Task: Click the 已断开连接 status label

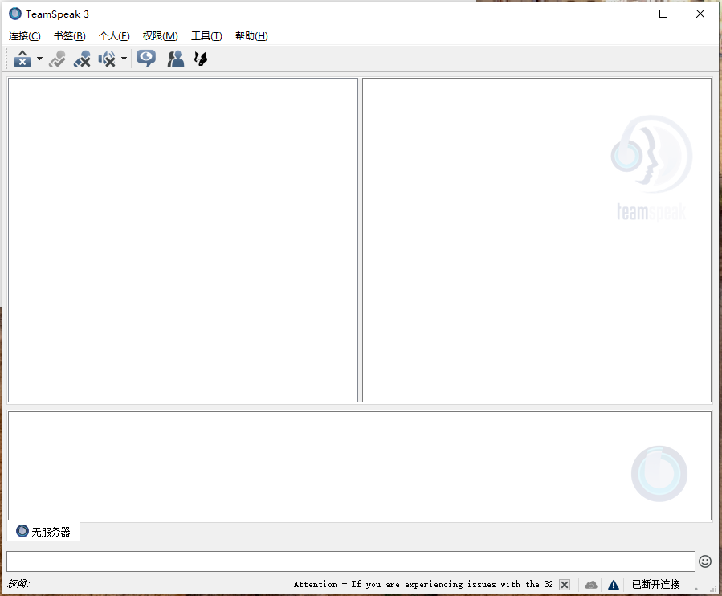Action: pos(655,584)
